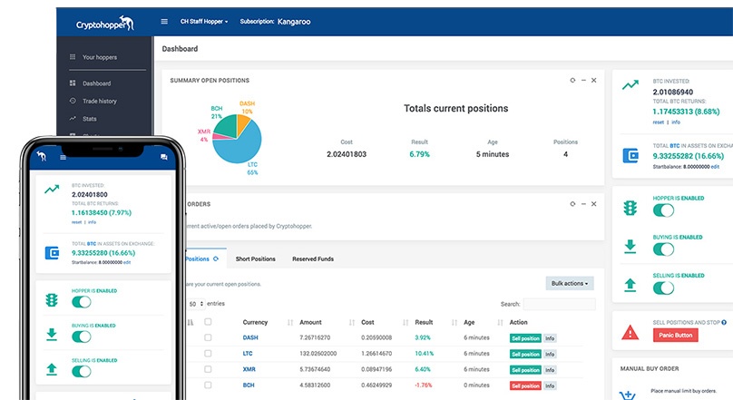Toggle Selling is enabled switch on phone
Viewport: 733px width, 400px height.
pos(82,372)
